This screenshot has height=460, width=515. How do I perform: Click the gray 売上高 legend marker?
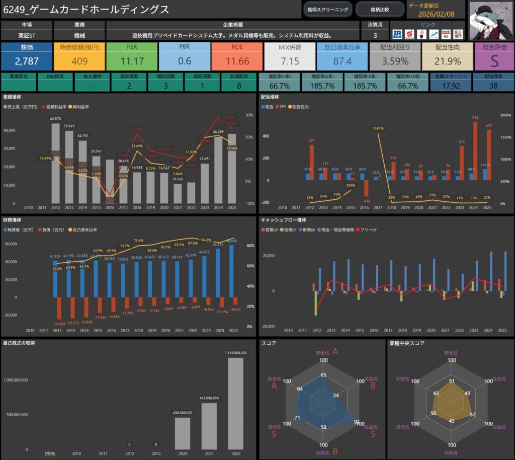[x=6, y=107]
